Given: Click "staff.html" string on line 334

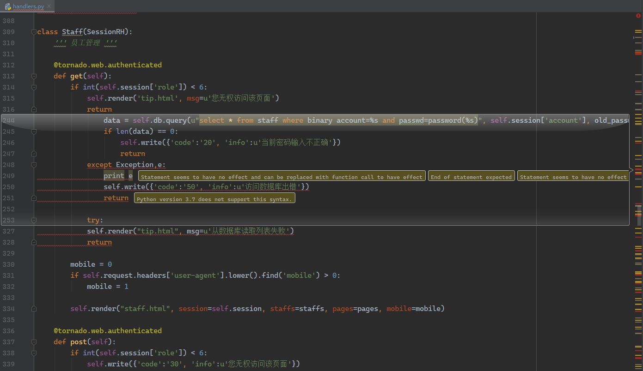Looking at the screenshot, I should point(145,309).
